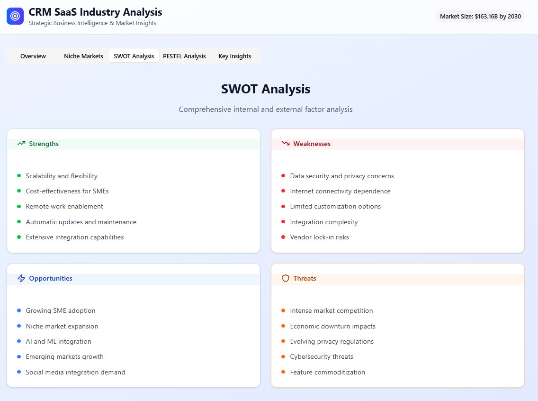This screenshot has height=401, width=538.
Task: Switch to the Niche Markets tab
Action: coord(83,56)
